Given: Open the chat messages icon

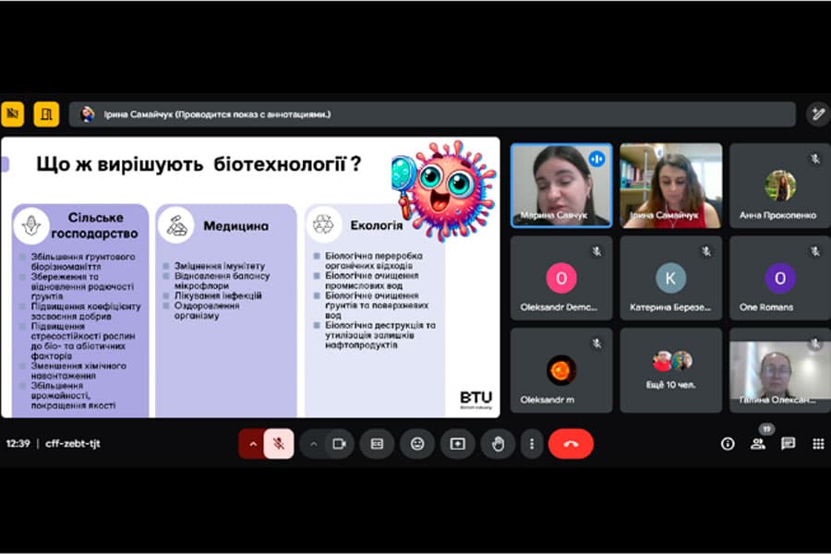Looking at the screenshot, I should coord(789,444).
